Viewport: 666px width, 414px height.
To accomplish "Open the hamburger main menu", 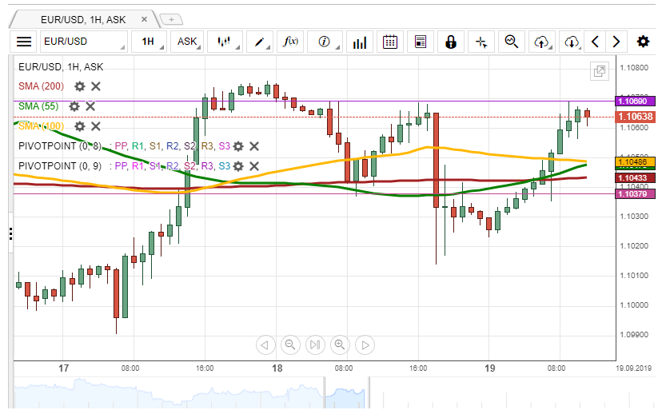I will [x=24, y=42].
